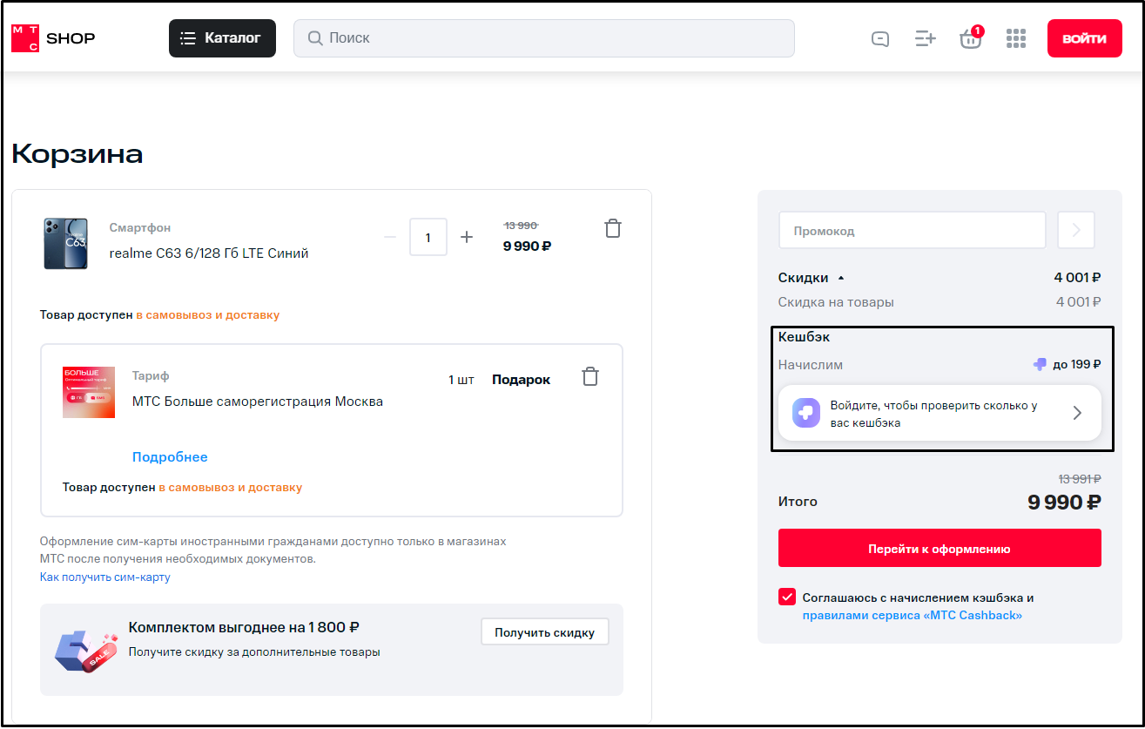Open the MTS services grid icon

[x=1016, y=38]
